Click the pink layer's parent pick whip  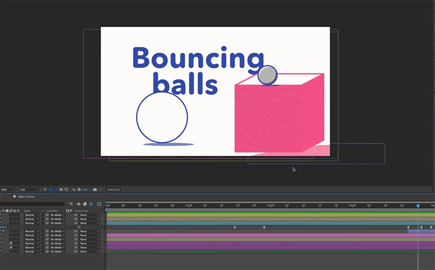pos(76,235)
